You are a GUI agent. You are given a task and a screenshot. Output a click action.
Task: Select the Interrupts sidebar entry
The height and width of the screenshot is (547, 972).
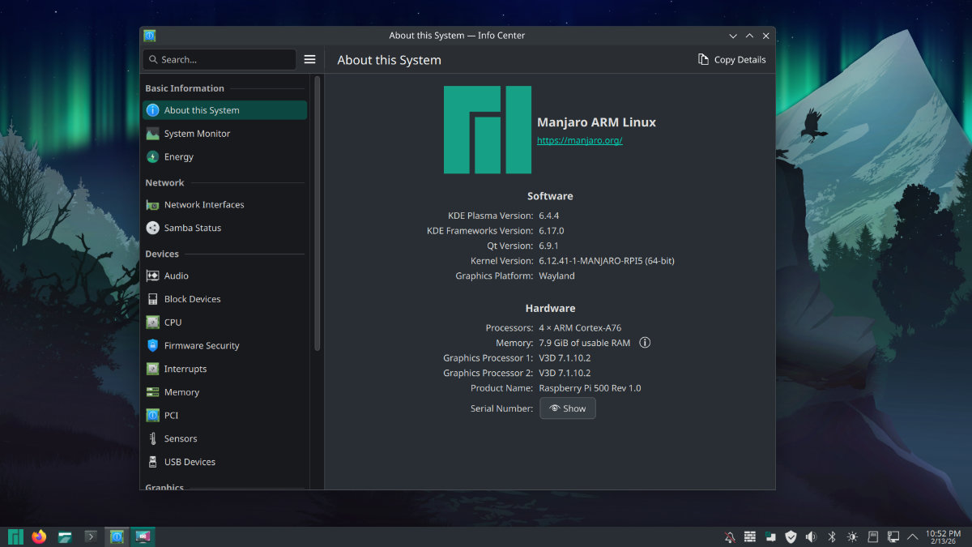pos(224,369)
